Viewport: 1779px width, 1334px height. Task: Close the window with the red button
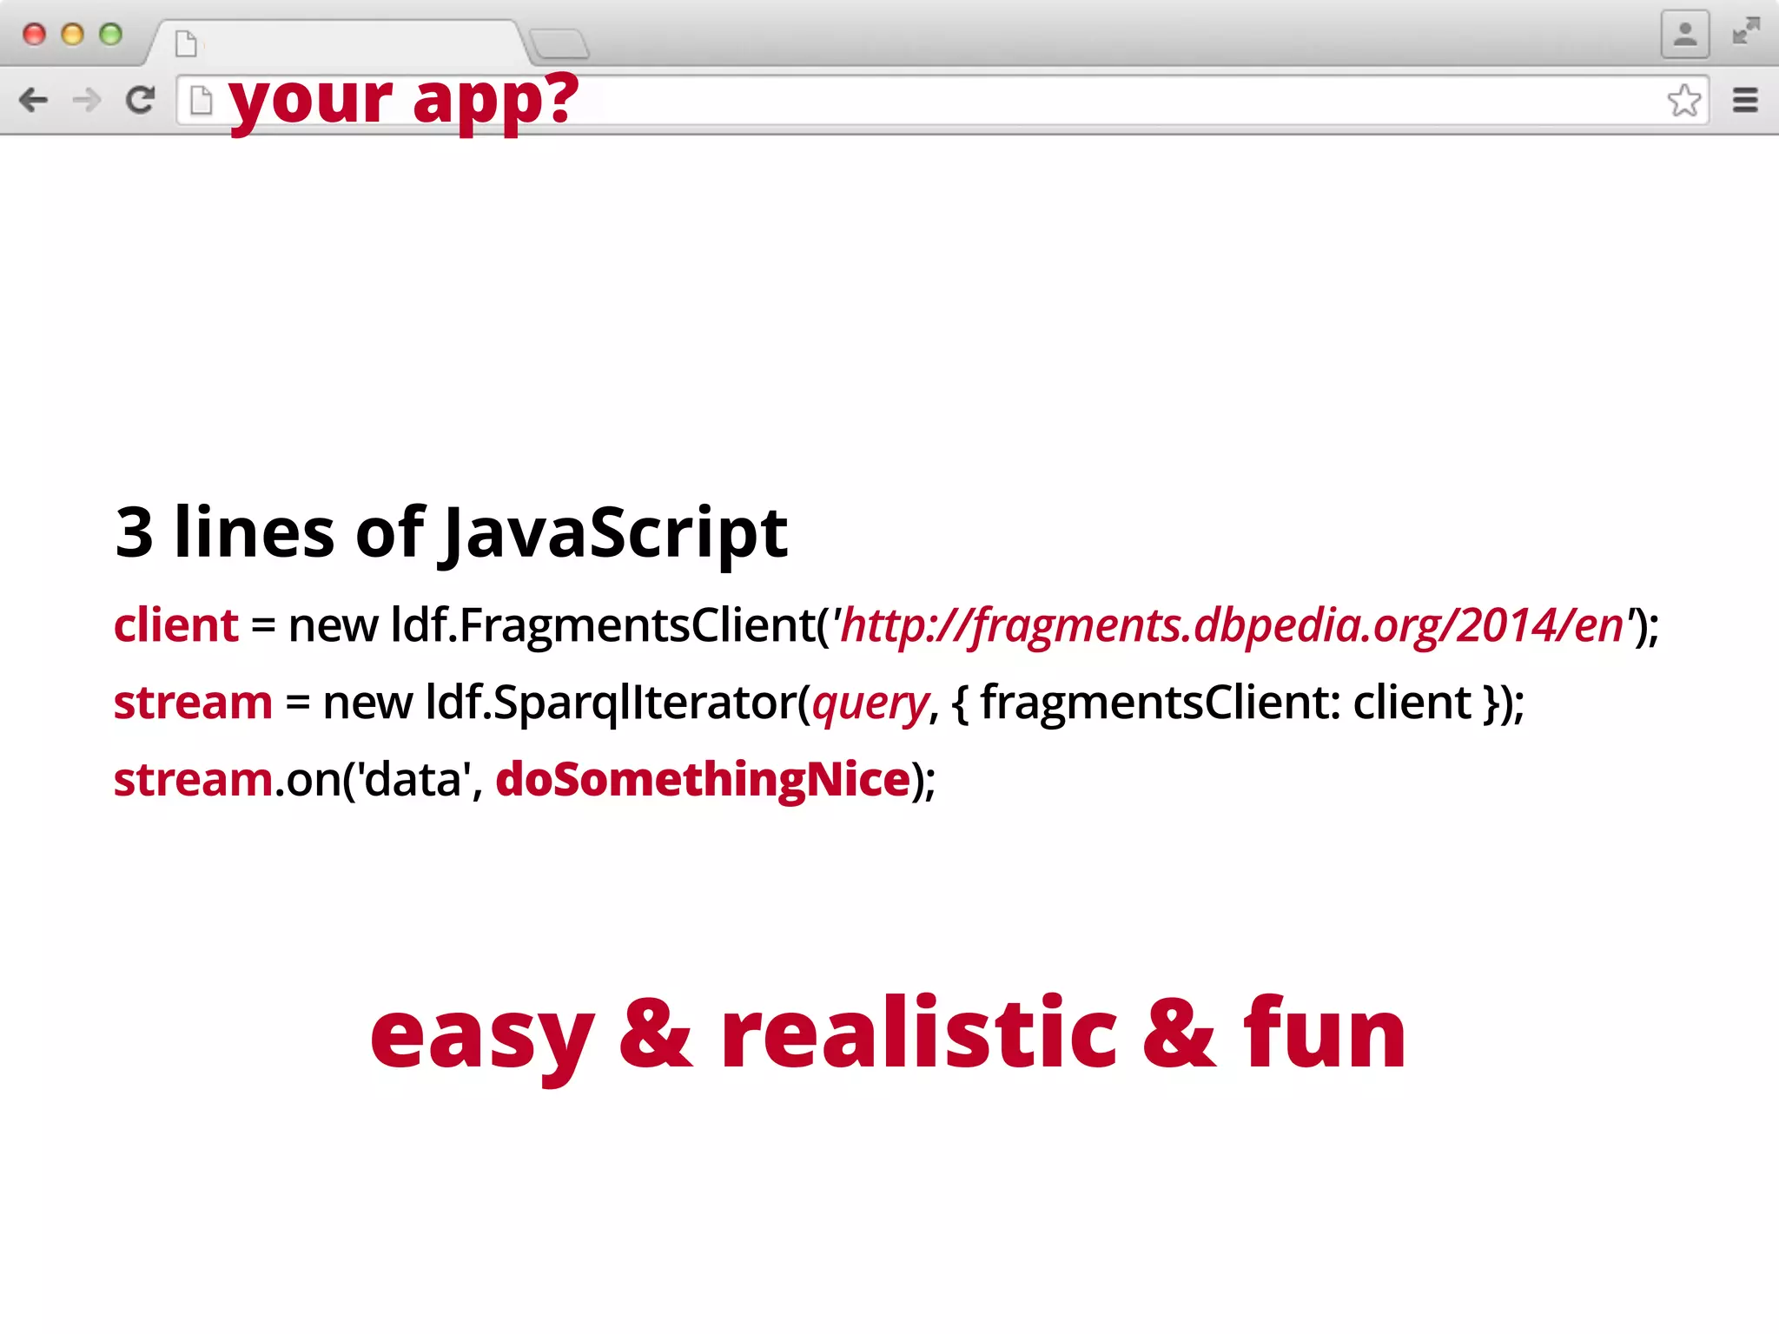pyautogui.click(x=34, y=34)
